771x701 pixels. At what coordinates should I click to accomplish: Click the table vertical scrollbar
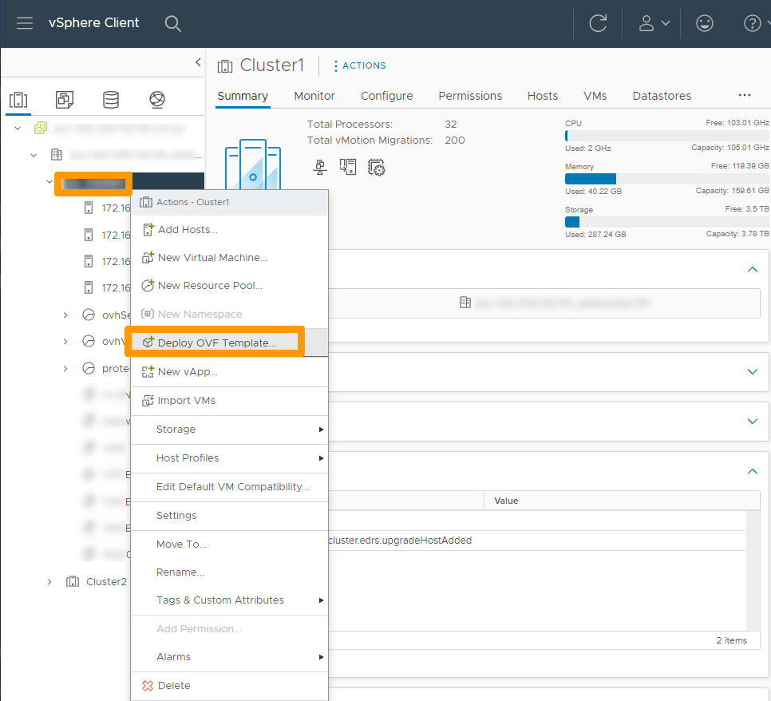pos(753,571)
